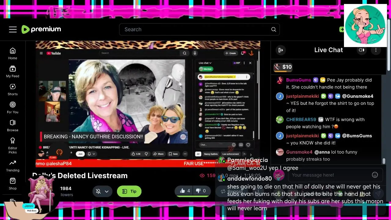Click the BumsGums username in chat
This screenshot has width=391, height=220.
[298, 80]
